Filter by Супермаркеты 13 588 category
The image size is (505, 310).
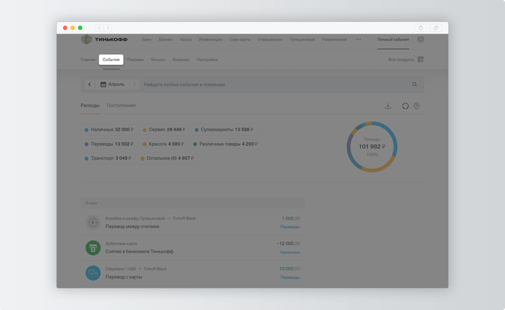[224, 129]
